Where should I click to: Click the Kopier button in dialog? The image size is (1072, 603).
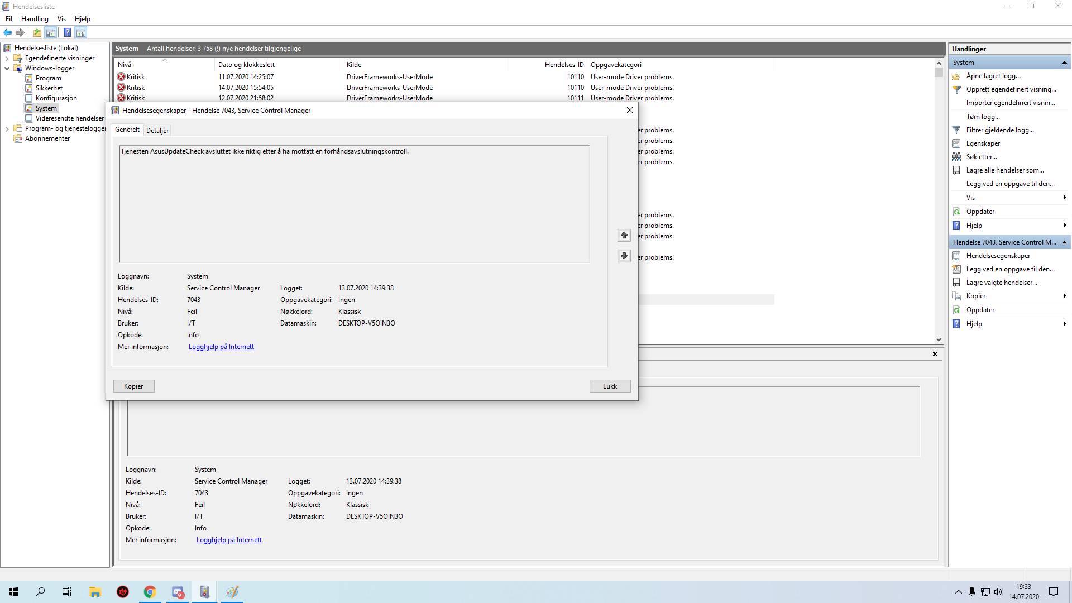coord(133,386)
